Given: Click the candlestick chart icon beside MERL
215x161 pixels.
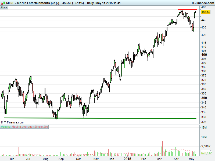Looking at the screenshot, I should coord(2,3).
